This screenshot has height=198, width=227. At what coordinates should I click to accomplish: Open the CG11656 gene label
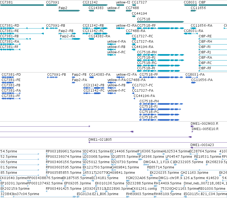tap(198, 8)
